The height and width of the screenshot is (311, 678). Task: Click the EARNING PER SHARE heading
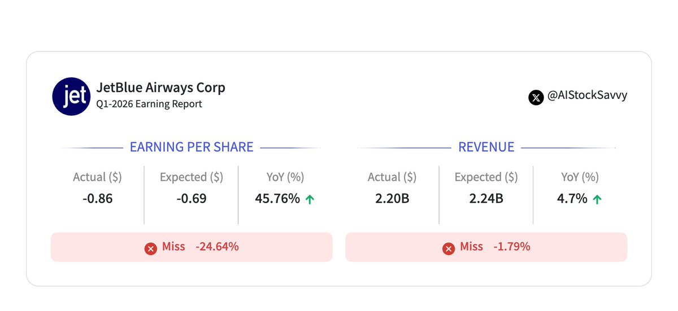(192, 147)
